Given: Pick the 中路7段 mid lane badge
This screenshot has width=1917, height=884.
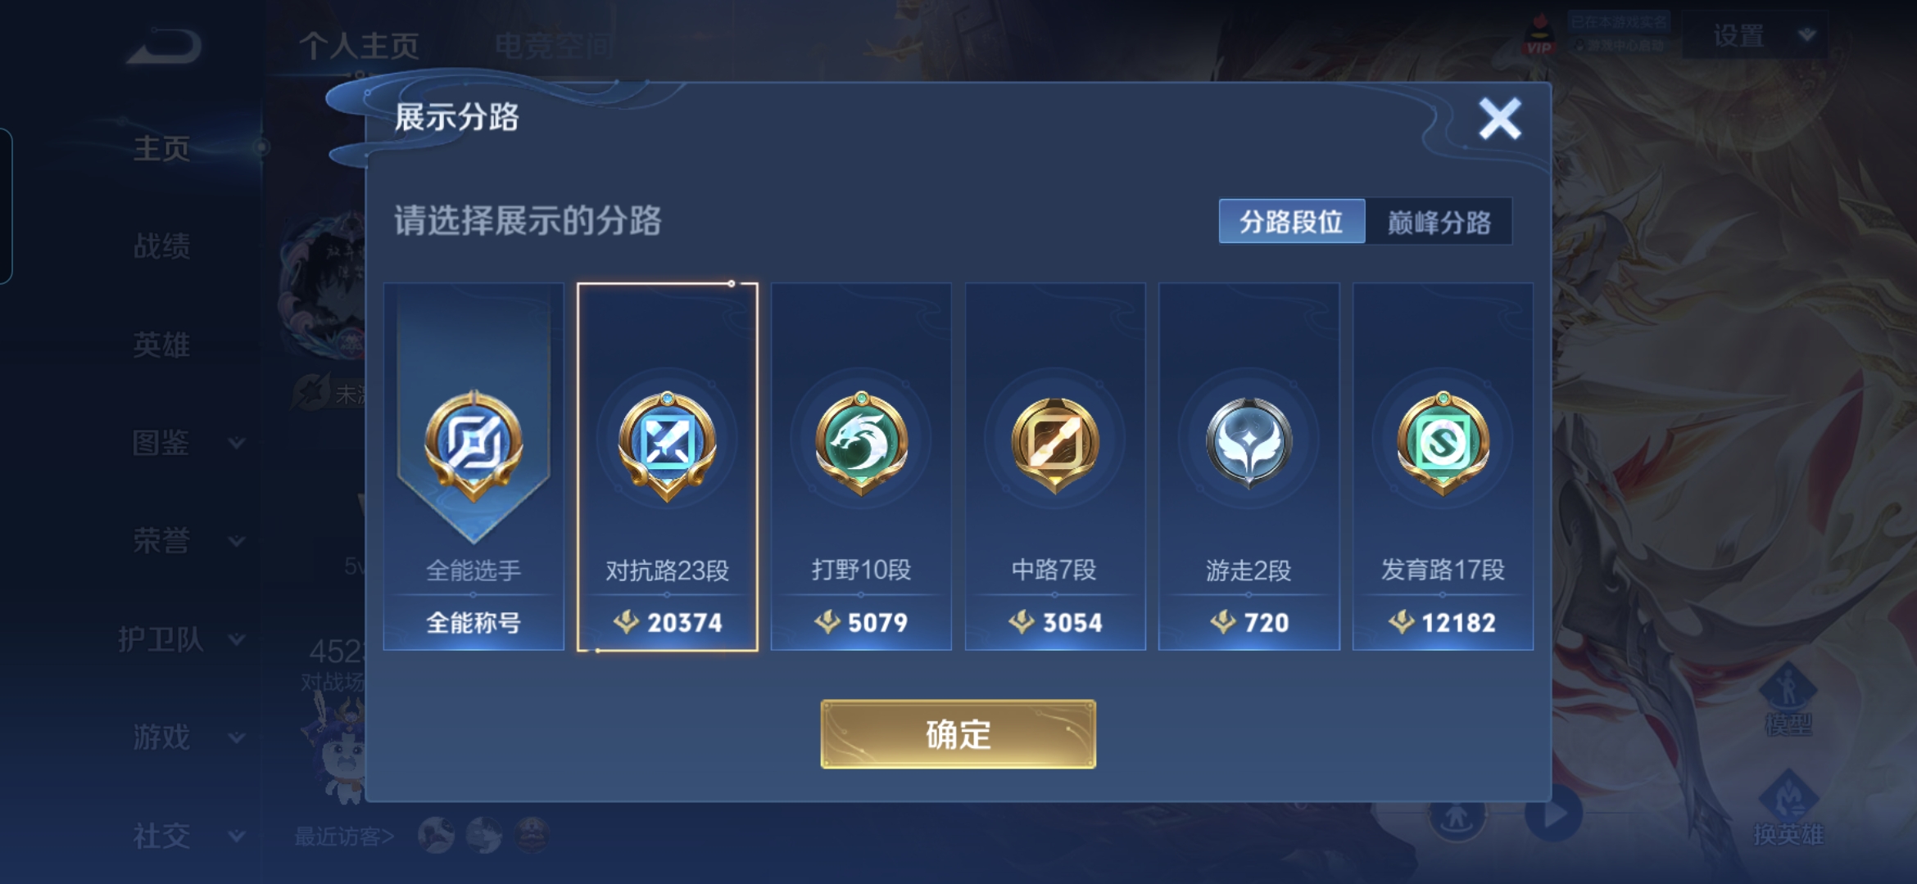Looking at the screenshot, I should tap(1055, 444).
